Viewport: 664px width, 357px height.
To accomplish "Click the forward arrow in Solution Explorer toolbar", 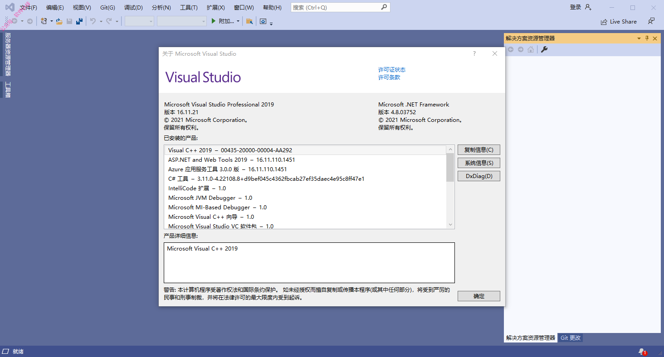I will [x=521, y=49].
